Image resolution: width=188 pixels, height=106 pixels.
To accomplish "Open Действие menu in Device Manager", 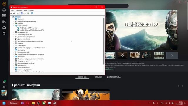I will (19, 11).
